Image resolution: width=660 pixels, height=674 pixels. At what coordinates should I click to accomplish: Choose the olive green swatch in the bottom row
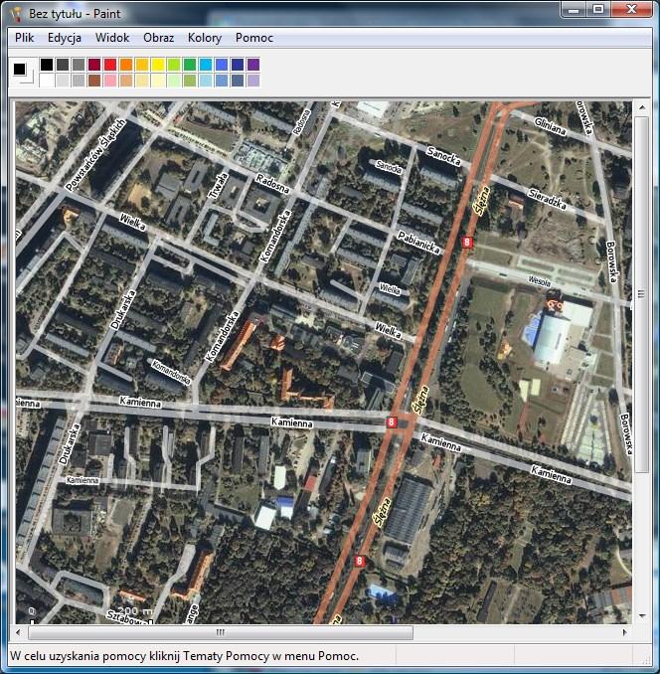click(190, 80)
